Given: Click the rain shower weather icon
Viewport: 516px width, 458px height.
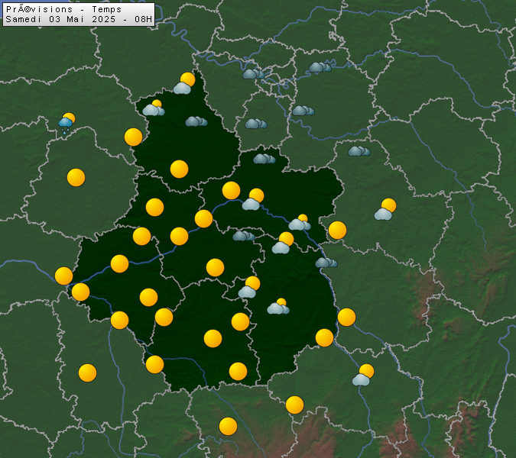Looking at the screenshot, I should [x=67, y=124].
